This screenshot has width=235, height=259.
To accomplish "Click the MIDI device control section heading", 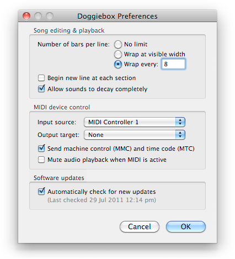I will (62, 107).
